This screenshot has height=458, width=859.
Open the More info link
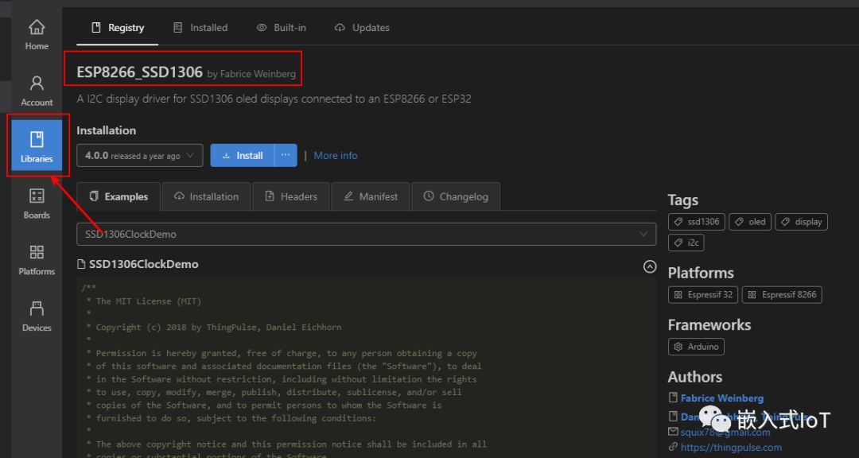[336, 156]
